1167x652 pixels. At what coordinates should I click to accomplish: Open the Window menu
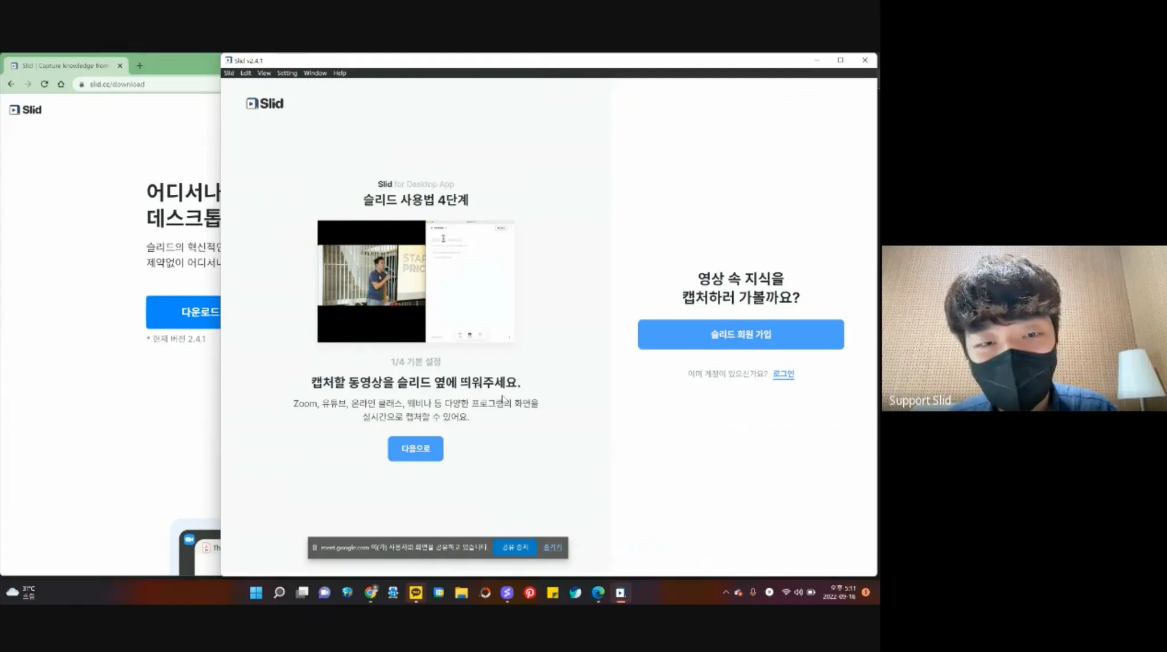tap(315, 73)
